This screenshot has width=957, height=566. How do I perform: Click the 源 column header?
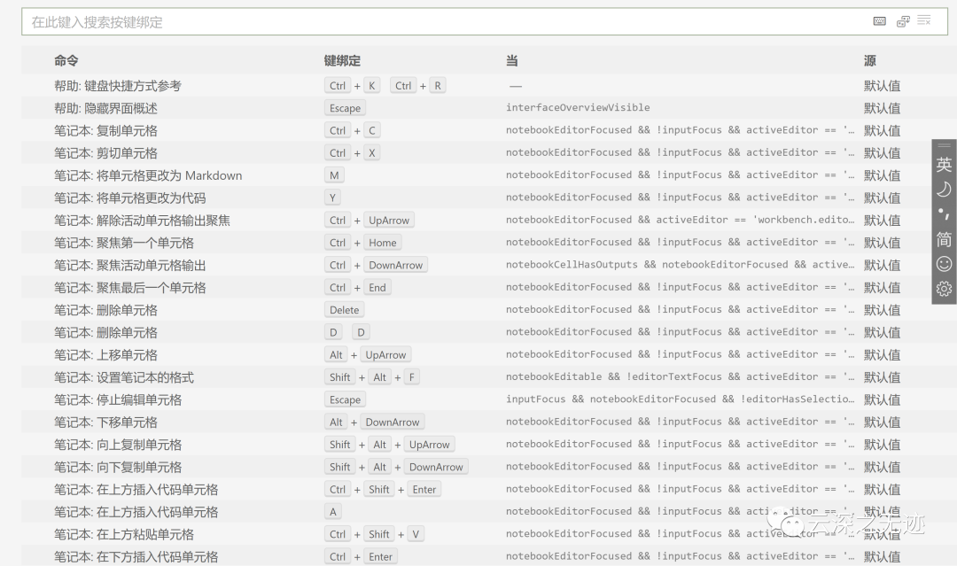[870, 60]
